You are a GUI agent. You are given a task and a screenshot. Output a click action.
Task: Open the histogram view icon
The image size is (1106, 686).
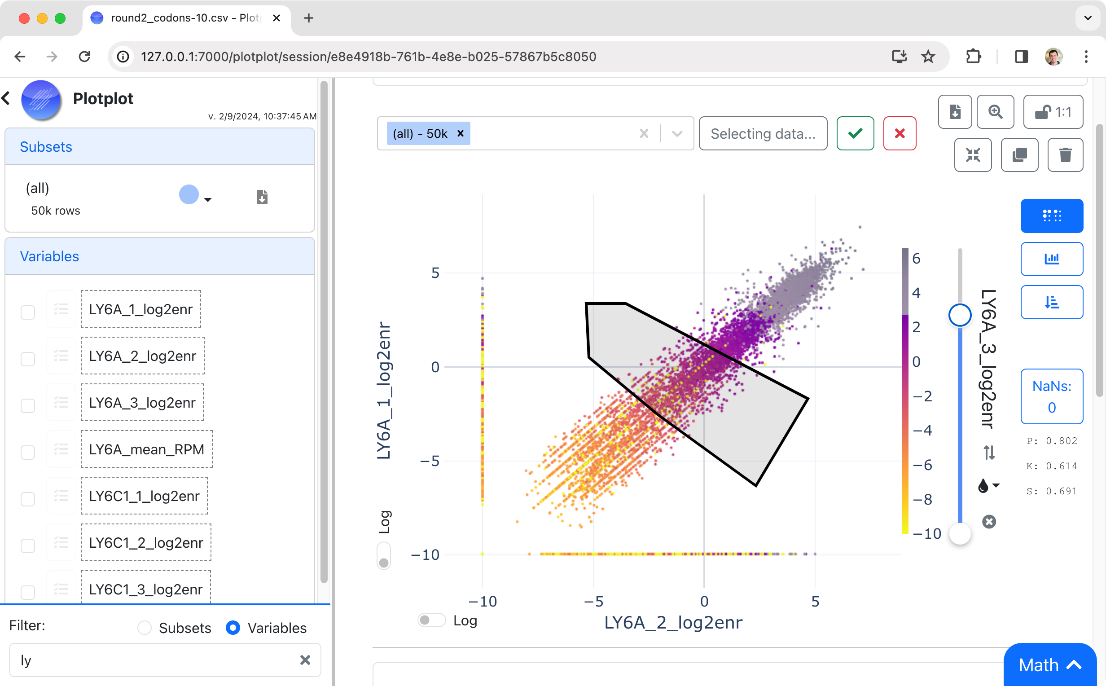tap(1051, 259)
